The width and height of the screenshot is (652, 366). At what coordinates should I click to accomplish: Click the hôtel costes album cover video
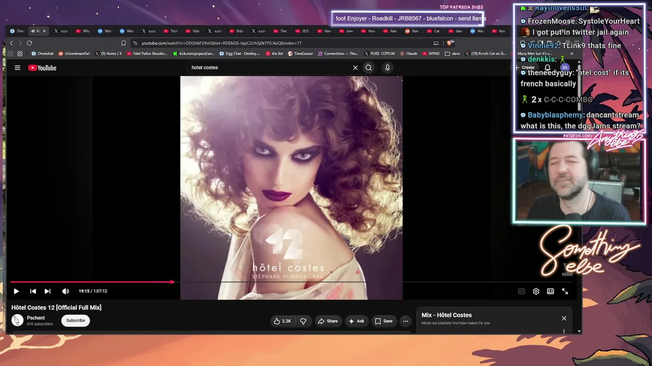tap(291, 188)
